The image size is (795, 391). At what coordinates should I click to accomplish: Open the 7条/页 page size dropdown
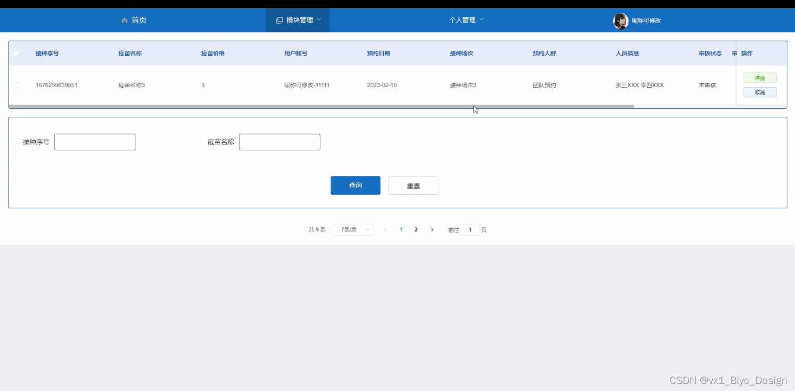(x=352, y=230)
